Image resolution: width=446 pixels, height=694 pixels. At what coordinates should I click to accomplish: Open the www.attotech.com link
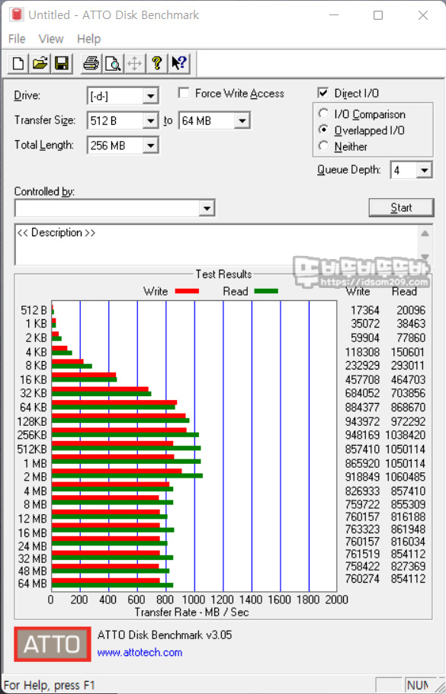[140, 652]
